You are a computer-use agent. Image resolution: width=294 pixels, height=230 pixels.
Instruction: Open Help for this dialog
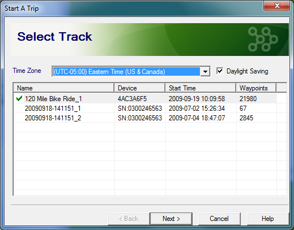268,219
